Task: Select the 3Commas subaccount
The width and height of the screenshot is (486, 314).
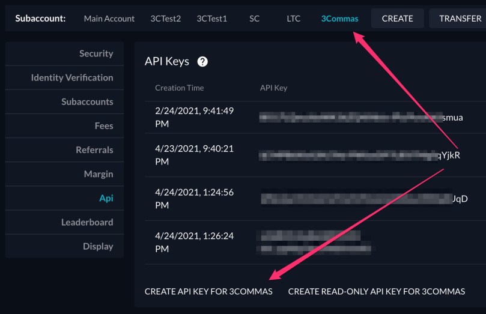Action: click(x=339, y=19)
